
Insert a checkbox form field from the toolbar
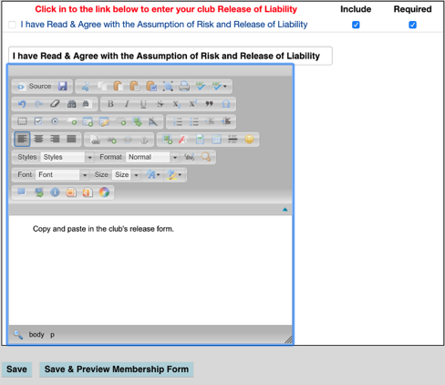[x=38, y=121]
